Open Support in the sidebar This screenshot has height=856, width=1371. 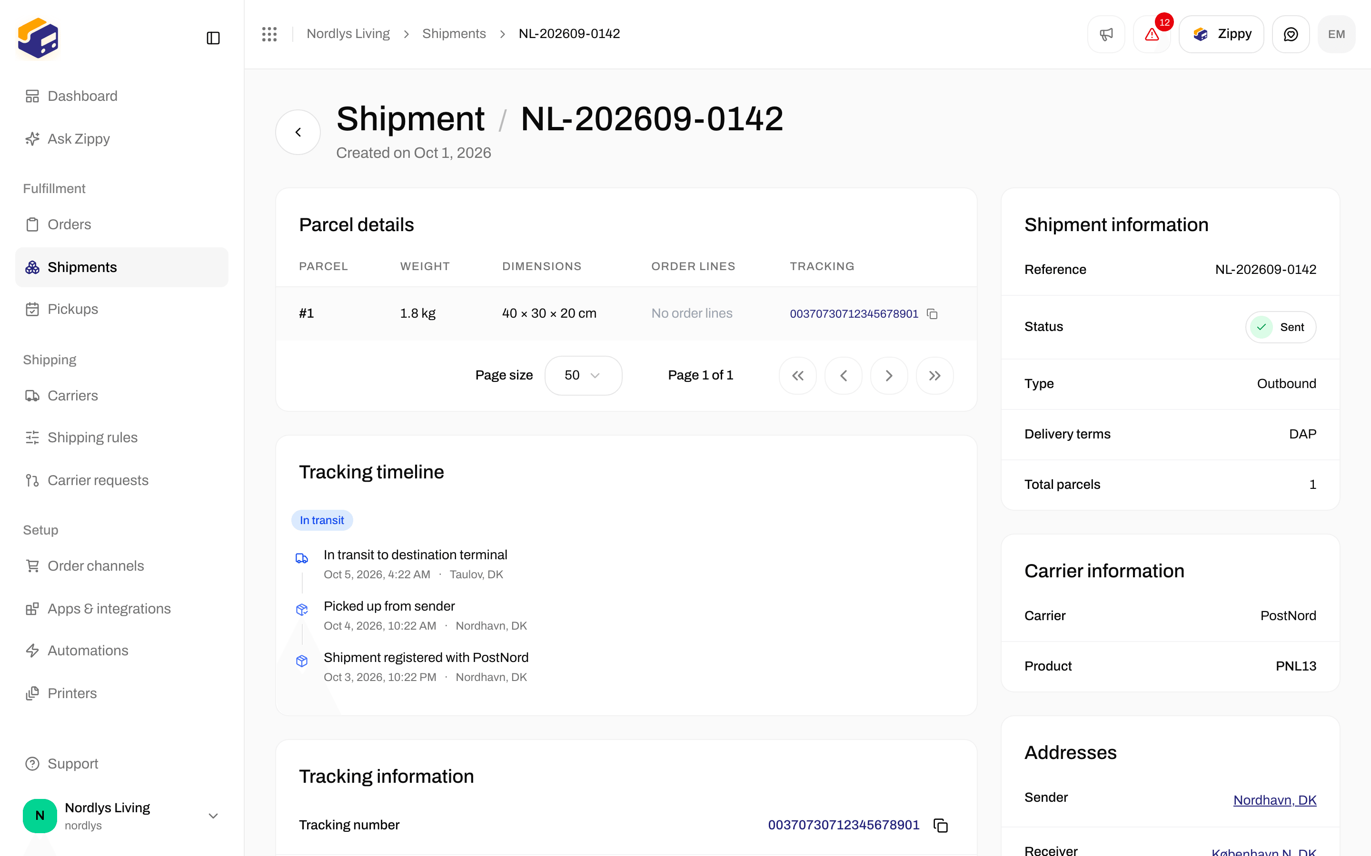[122, 764]
